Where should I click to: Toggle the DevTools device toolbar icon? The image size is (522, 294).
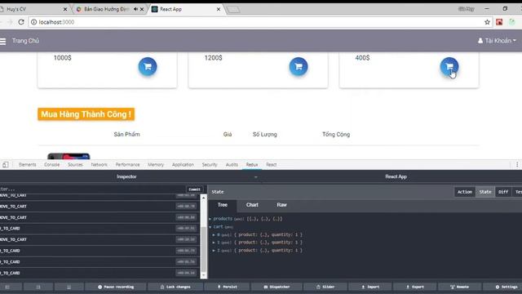(x=6, y=165)
